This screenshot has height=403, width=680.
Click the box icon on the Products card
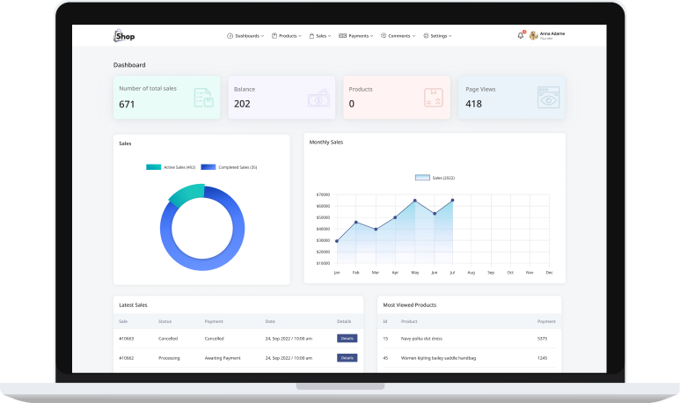pos(433,98)
